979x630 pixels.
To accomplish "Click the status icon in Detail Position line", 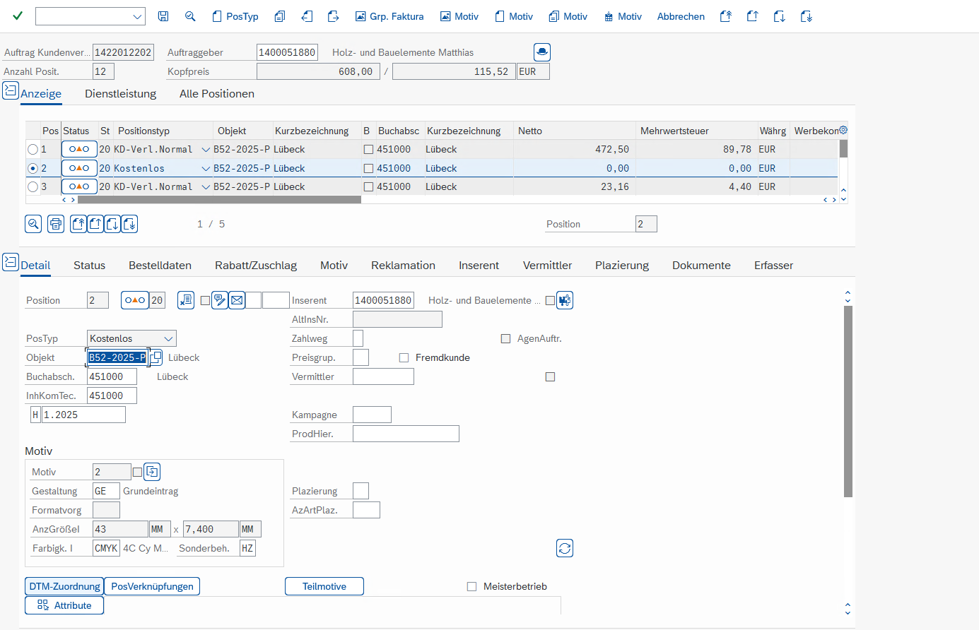I will point(134,300).
